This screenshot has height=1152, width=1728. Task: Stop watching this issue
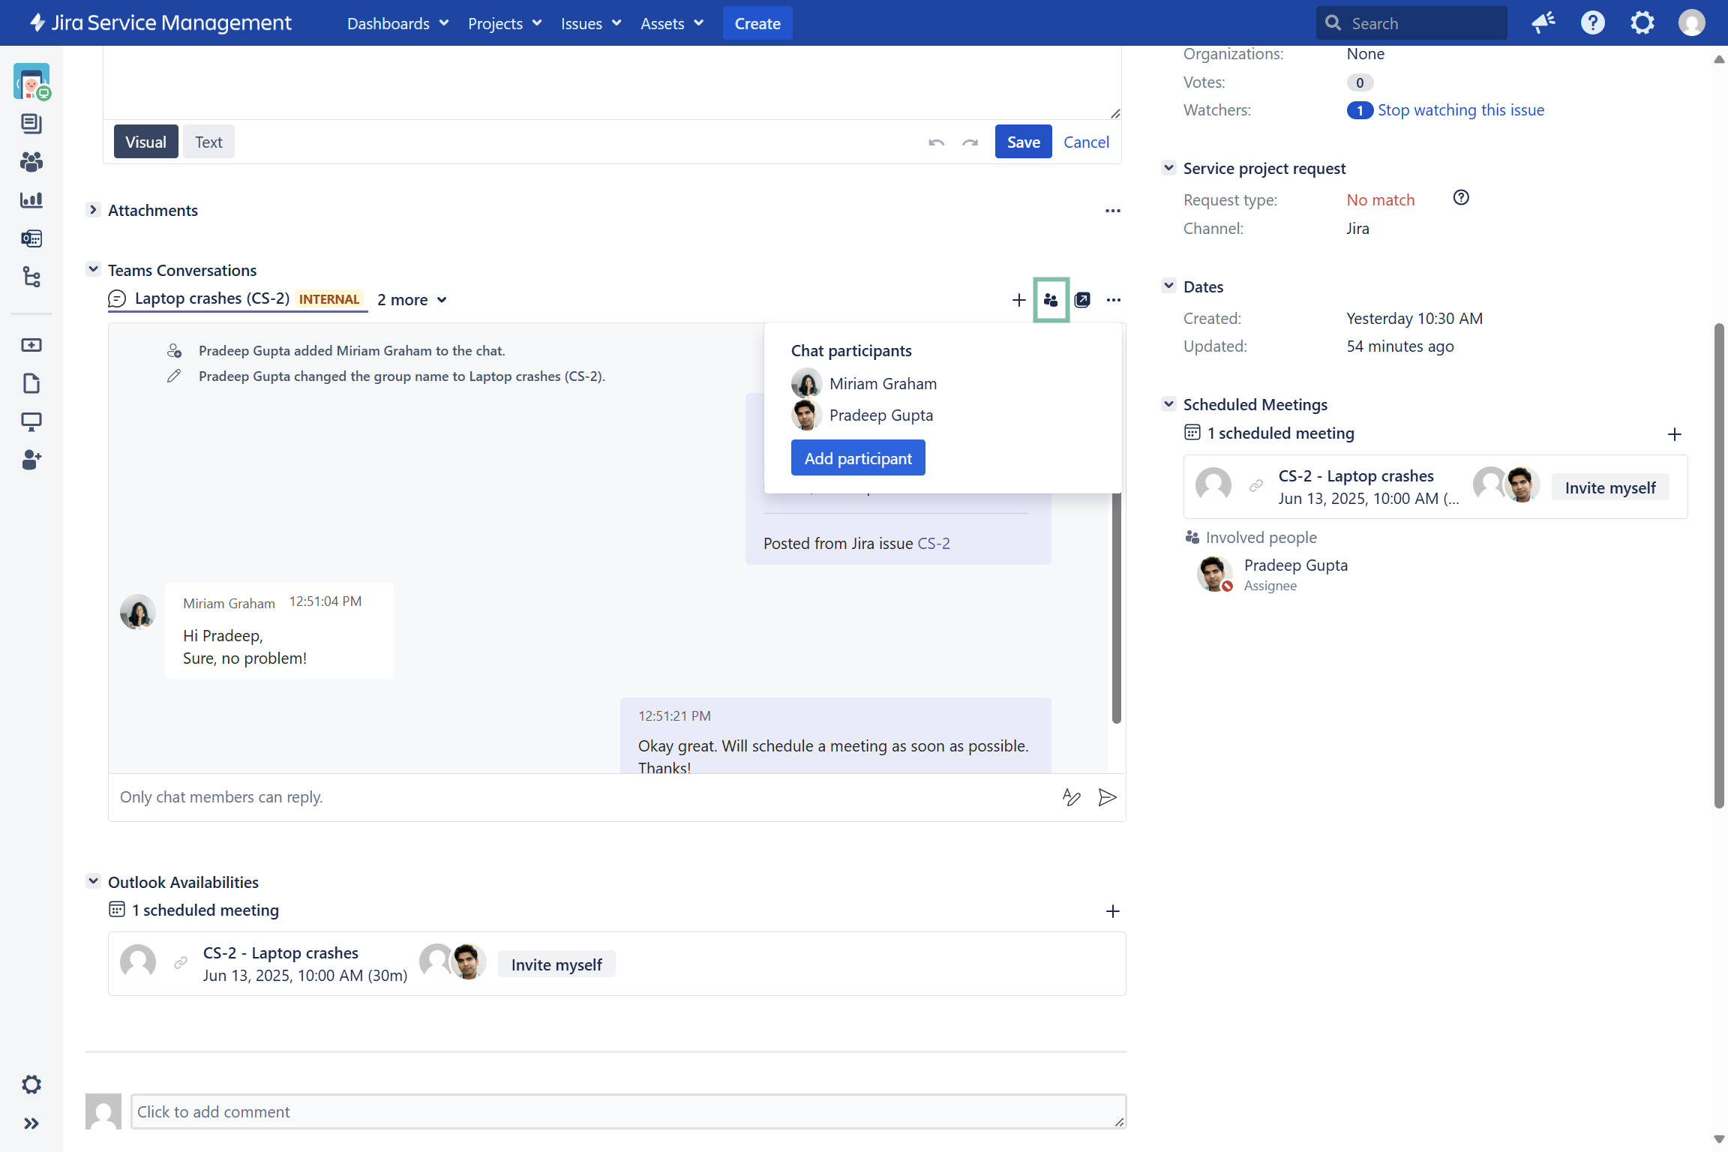click(x=1460, y=110)
